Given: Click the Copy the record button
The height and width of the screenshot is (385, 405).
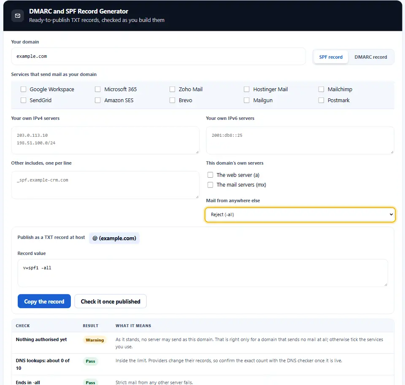Looking at the screenshot, I should (x=44, y=301).
